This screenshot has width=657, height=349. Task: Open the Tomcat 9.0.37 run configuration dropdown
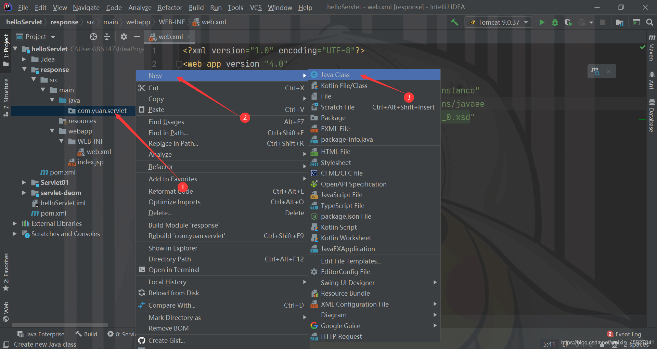[498, 22]
